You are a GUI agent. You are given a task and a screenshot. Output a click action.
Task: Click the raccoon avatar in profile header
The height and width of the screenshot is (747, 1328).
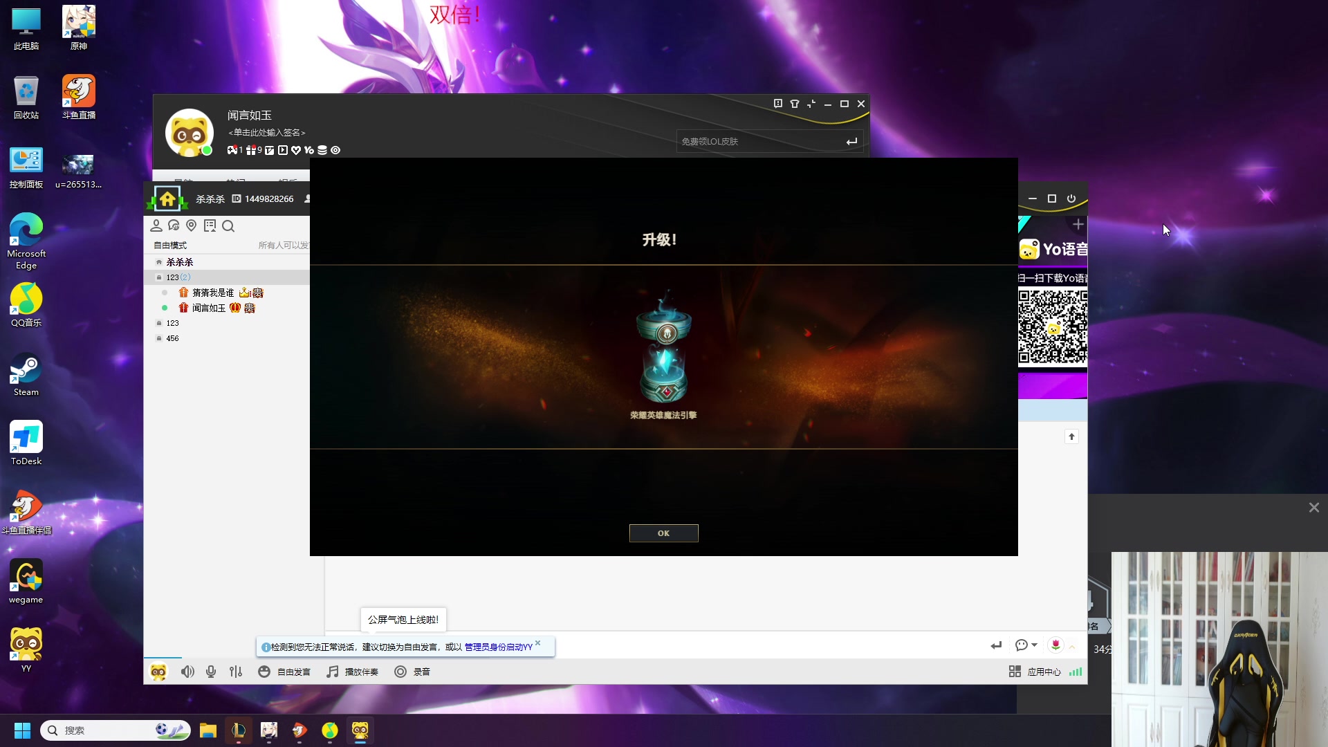pyautogui.click(x=189, y=132)
